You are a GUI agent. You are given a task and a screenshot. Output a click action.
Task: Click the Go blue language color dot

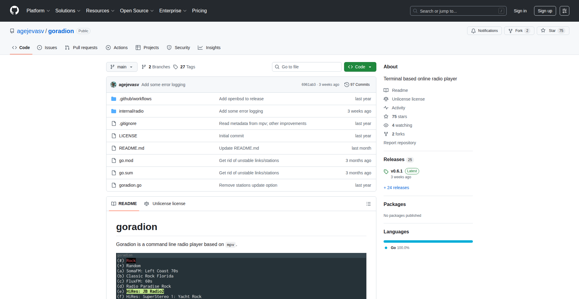click(x=386, y=248)
